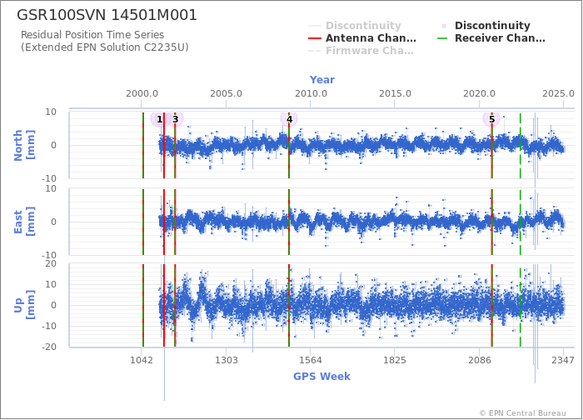This screenshot has width=583, height=420.
Task: Click the GPS week 1564 tick label
Action: [x=311, y=361]
